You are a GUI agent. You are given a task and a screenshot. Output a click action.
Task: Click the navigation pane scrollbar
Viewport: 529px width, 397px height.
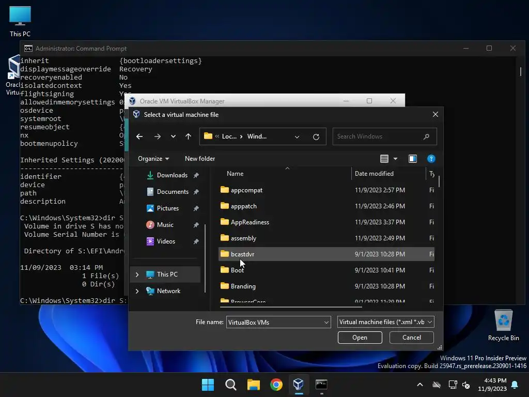(205, 258)
